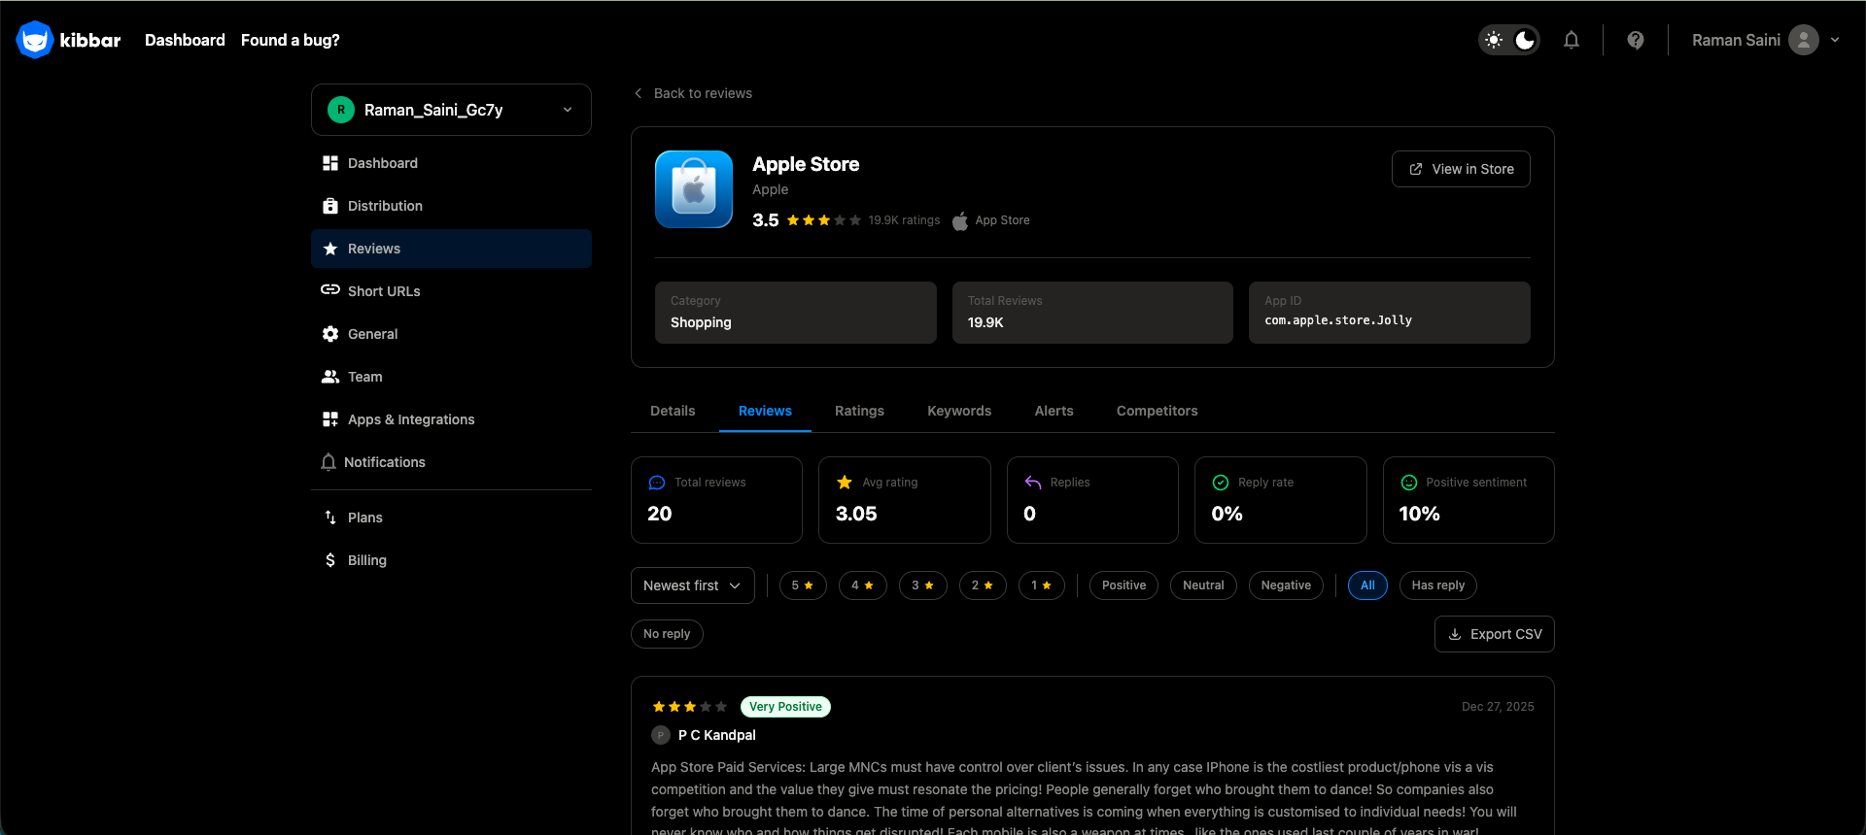Viewport: 1866px width, 835px height.
Task: Click the Billing dollar icon in sidebar
Action: [330, 560]
